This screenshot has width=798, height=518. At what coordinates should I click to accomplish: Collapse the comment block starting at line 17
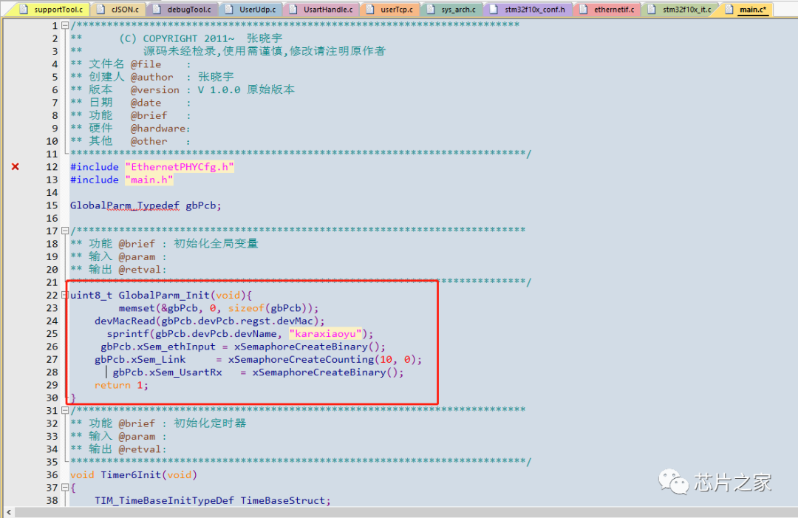pyautogui.click(x=64, y=231)
